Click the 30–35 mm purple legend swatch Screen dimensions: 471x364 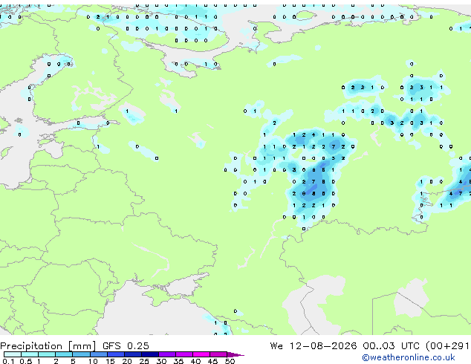167,354
